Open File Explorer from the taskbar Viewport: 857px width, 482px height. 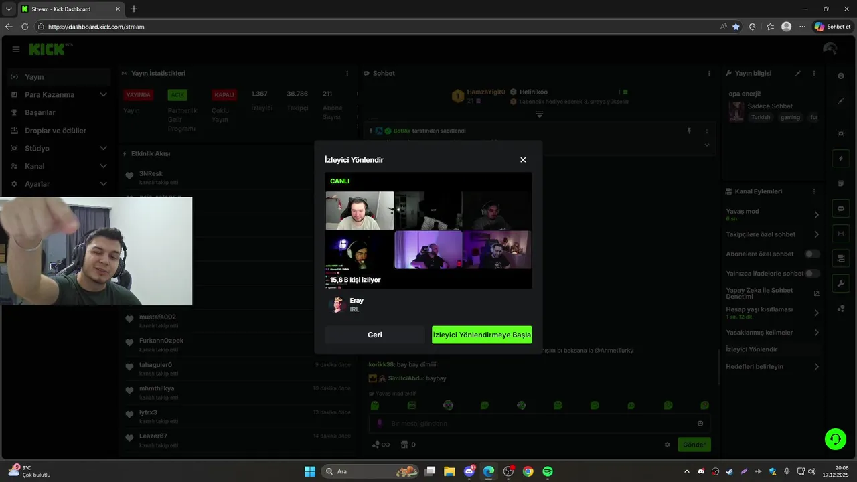pos(449,471)
